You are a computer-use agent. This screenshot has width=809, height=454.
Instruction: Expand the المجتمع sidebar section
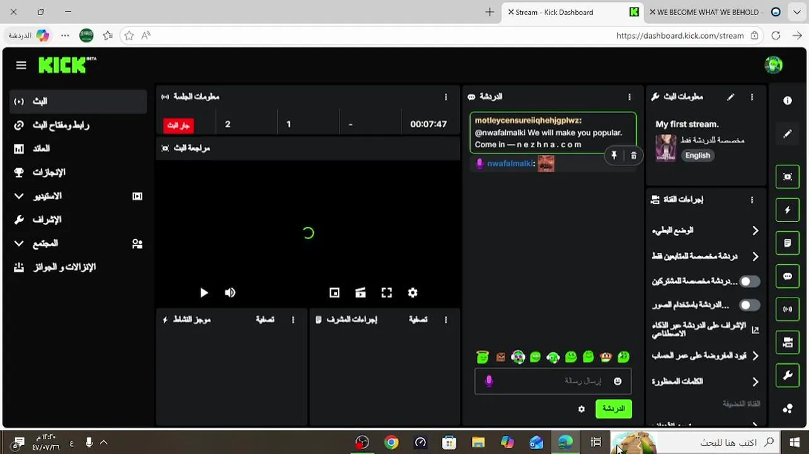[78, 243]
